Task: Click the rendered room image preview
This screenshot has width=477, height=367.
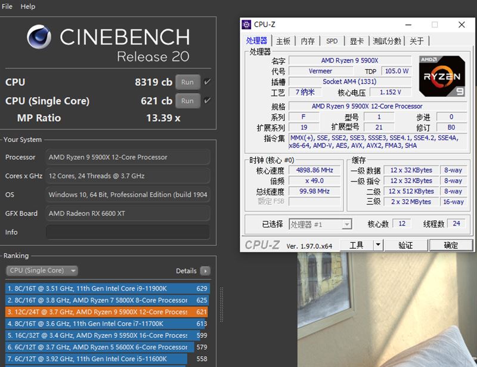Action: point(387,310)
